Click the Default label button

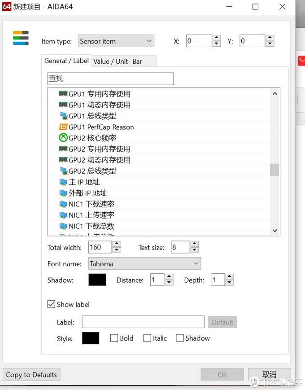(x=222, y=322)
